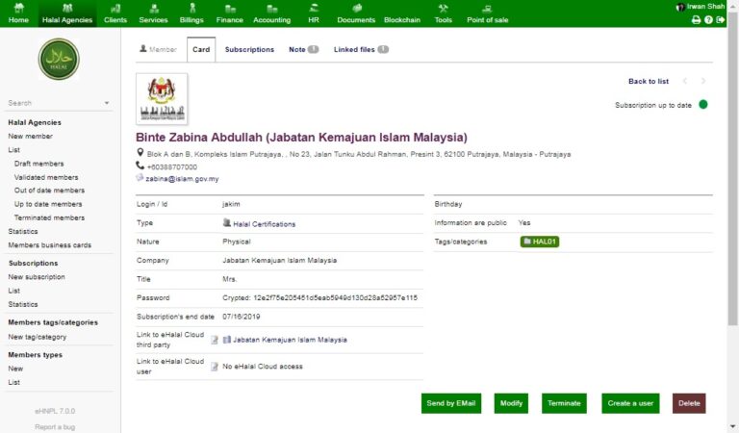Click the Terminate button
Screen dimensions: 739x433
pos(564,403)
